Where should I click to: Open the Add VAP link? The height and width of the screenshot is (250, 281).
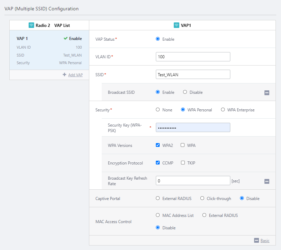click(x=75, y=75)
